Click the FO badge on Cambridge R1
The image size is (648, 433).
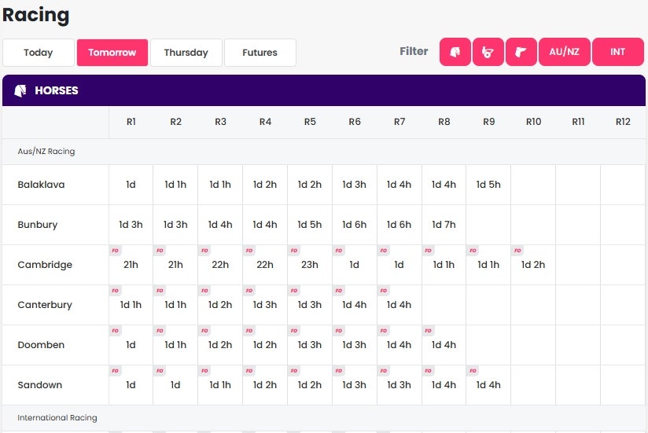pyautogui.click(x=115, y=251)
